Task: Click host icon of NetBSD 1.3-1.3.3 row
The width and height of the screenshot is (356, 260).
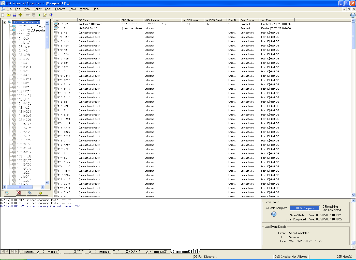Action: click(x=56, y=28)
